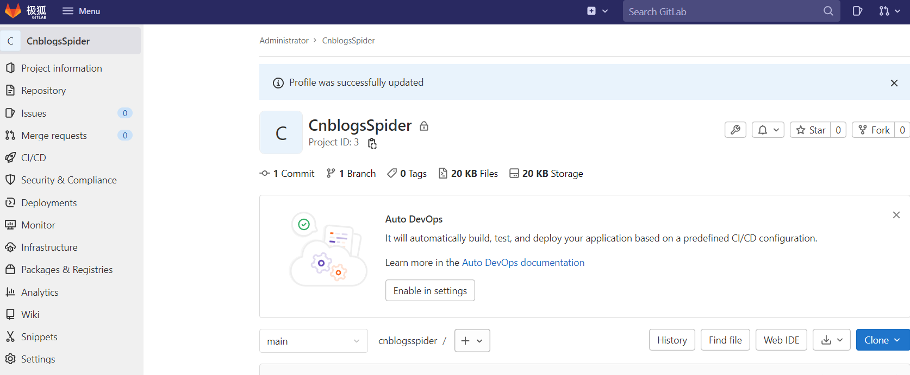Click the Security & Compliance shield icon
The width and height of the screenshot is (910, 375).
point(10,180)
